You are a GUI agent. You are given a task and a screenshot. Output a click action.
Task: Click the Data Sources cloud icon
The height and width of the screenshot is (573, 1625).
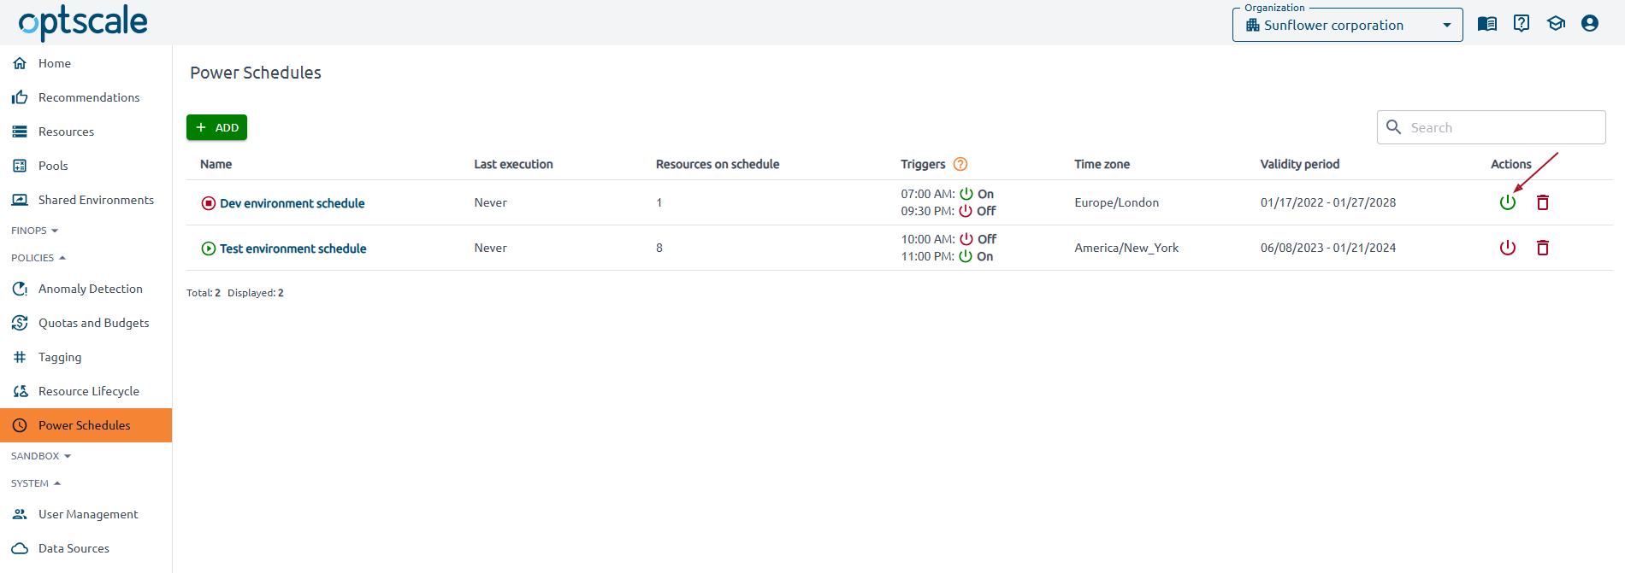point(20,548)
